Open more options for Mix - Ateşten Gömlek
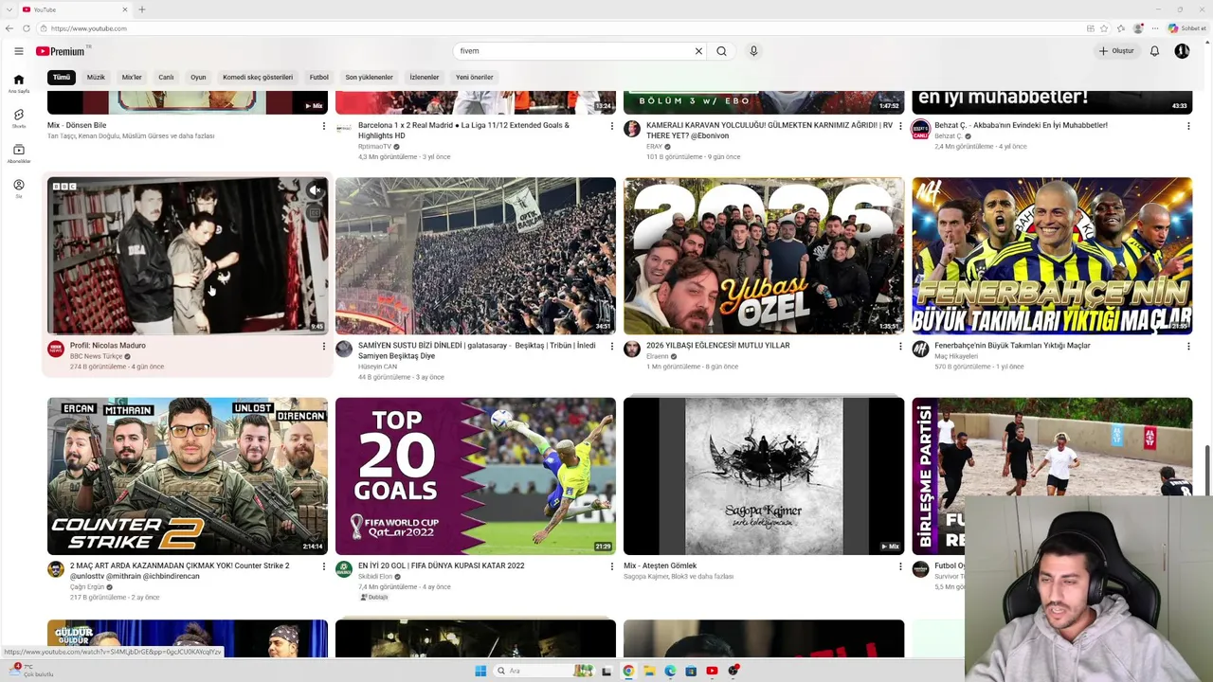The height and width of the screenshot is (682, 1213). click(x=900, y=566)
